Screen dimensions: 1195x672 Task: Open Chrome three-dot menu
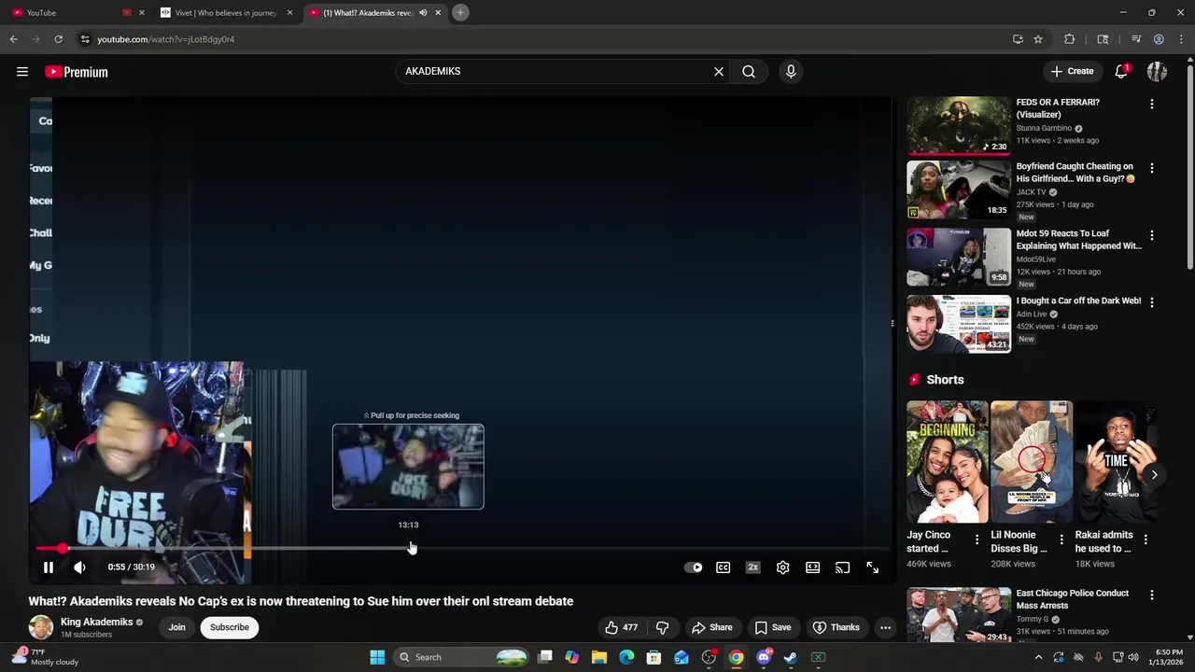point(1182,39)
